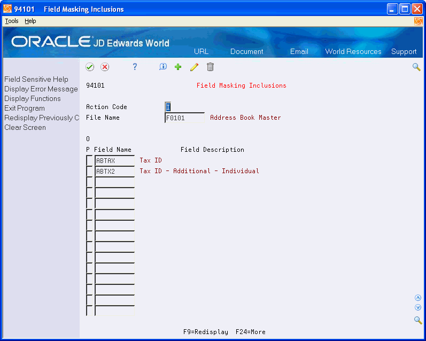The height and width of the screenshot is (341, 426).
Task: Click the bottom magnifier icon
Action: [418, 320]
